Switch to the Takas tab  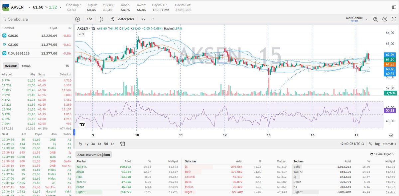(26, 66)
